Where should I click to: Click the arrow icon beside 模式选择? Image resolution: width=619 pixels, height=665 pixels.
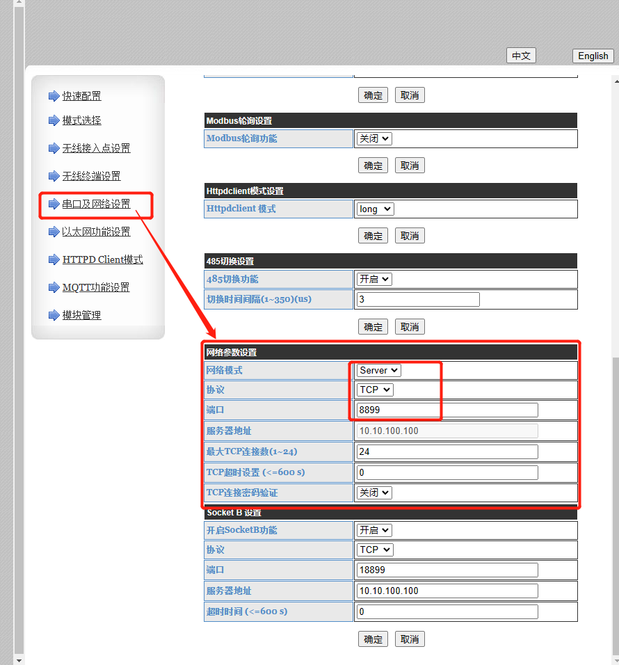point(54,120)
